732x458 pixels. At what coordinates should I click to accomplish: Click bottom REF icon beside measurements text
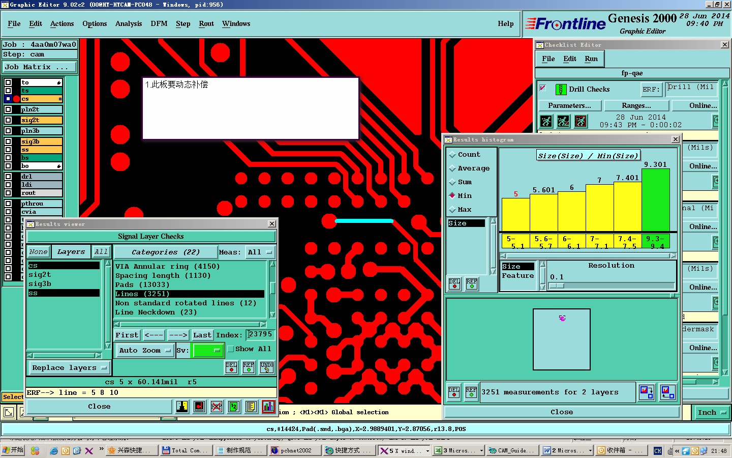point(471,392)
